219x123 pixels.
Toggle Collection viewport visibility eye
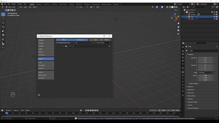[214, 12]
